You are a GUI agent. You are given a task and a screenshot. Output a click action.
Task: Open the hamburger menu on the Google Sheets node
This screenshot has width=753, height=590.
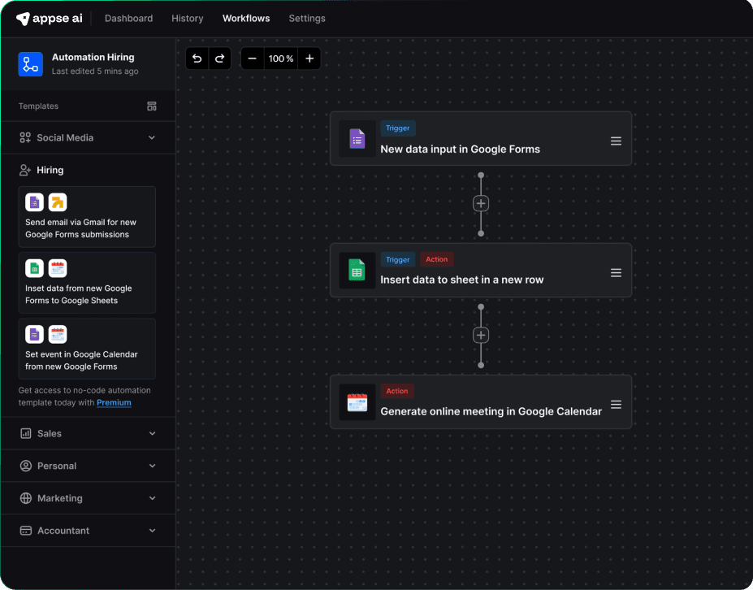pyautogui.click(x=616, y=271)
